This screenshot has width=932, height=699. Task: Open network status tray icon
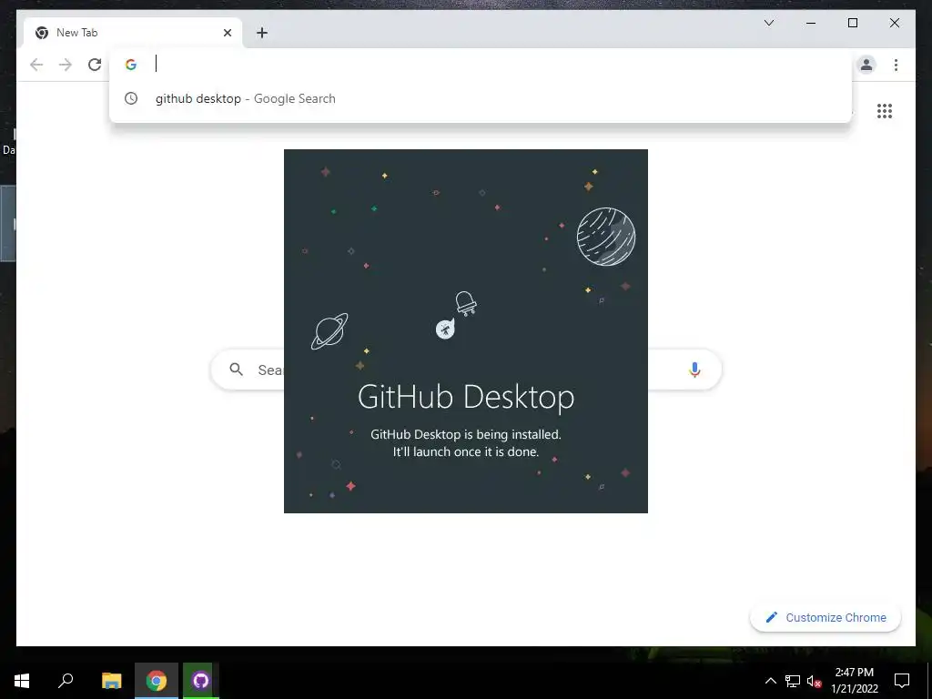pos(793,681)
